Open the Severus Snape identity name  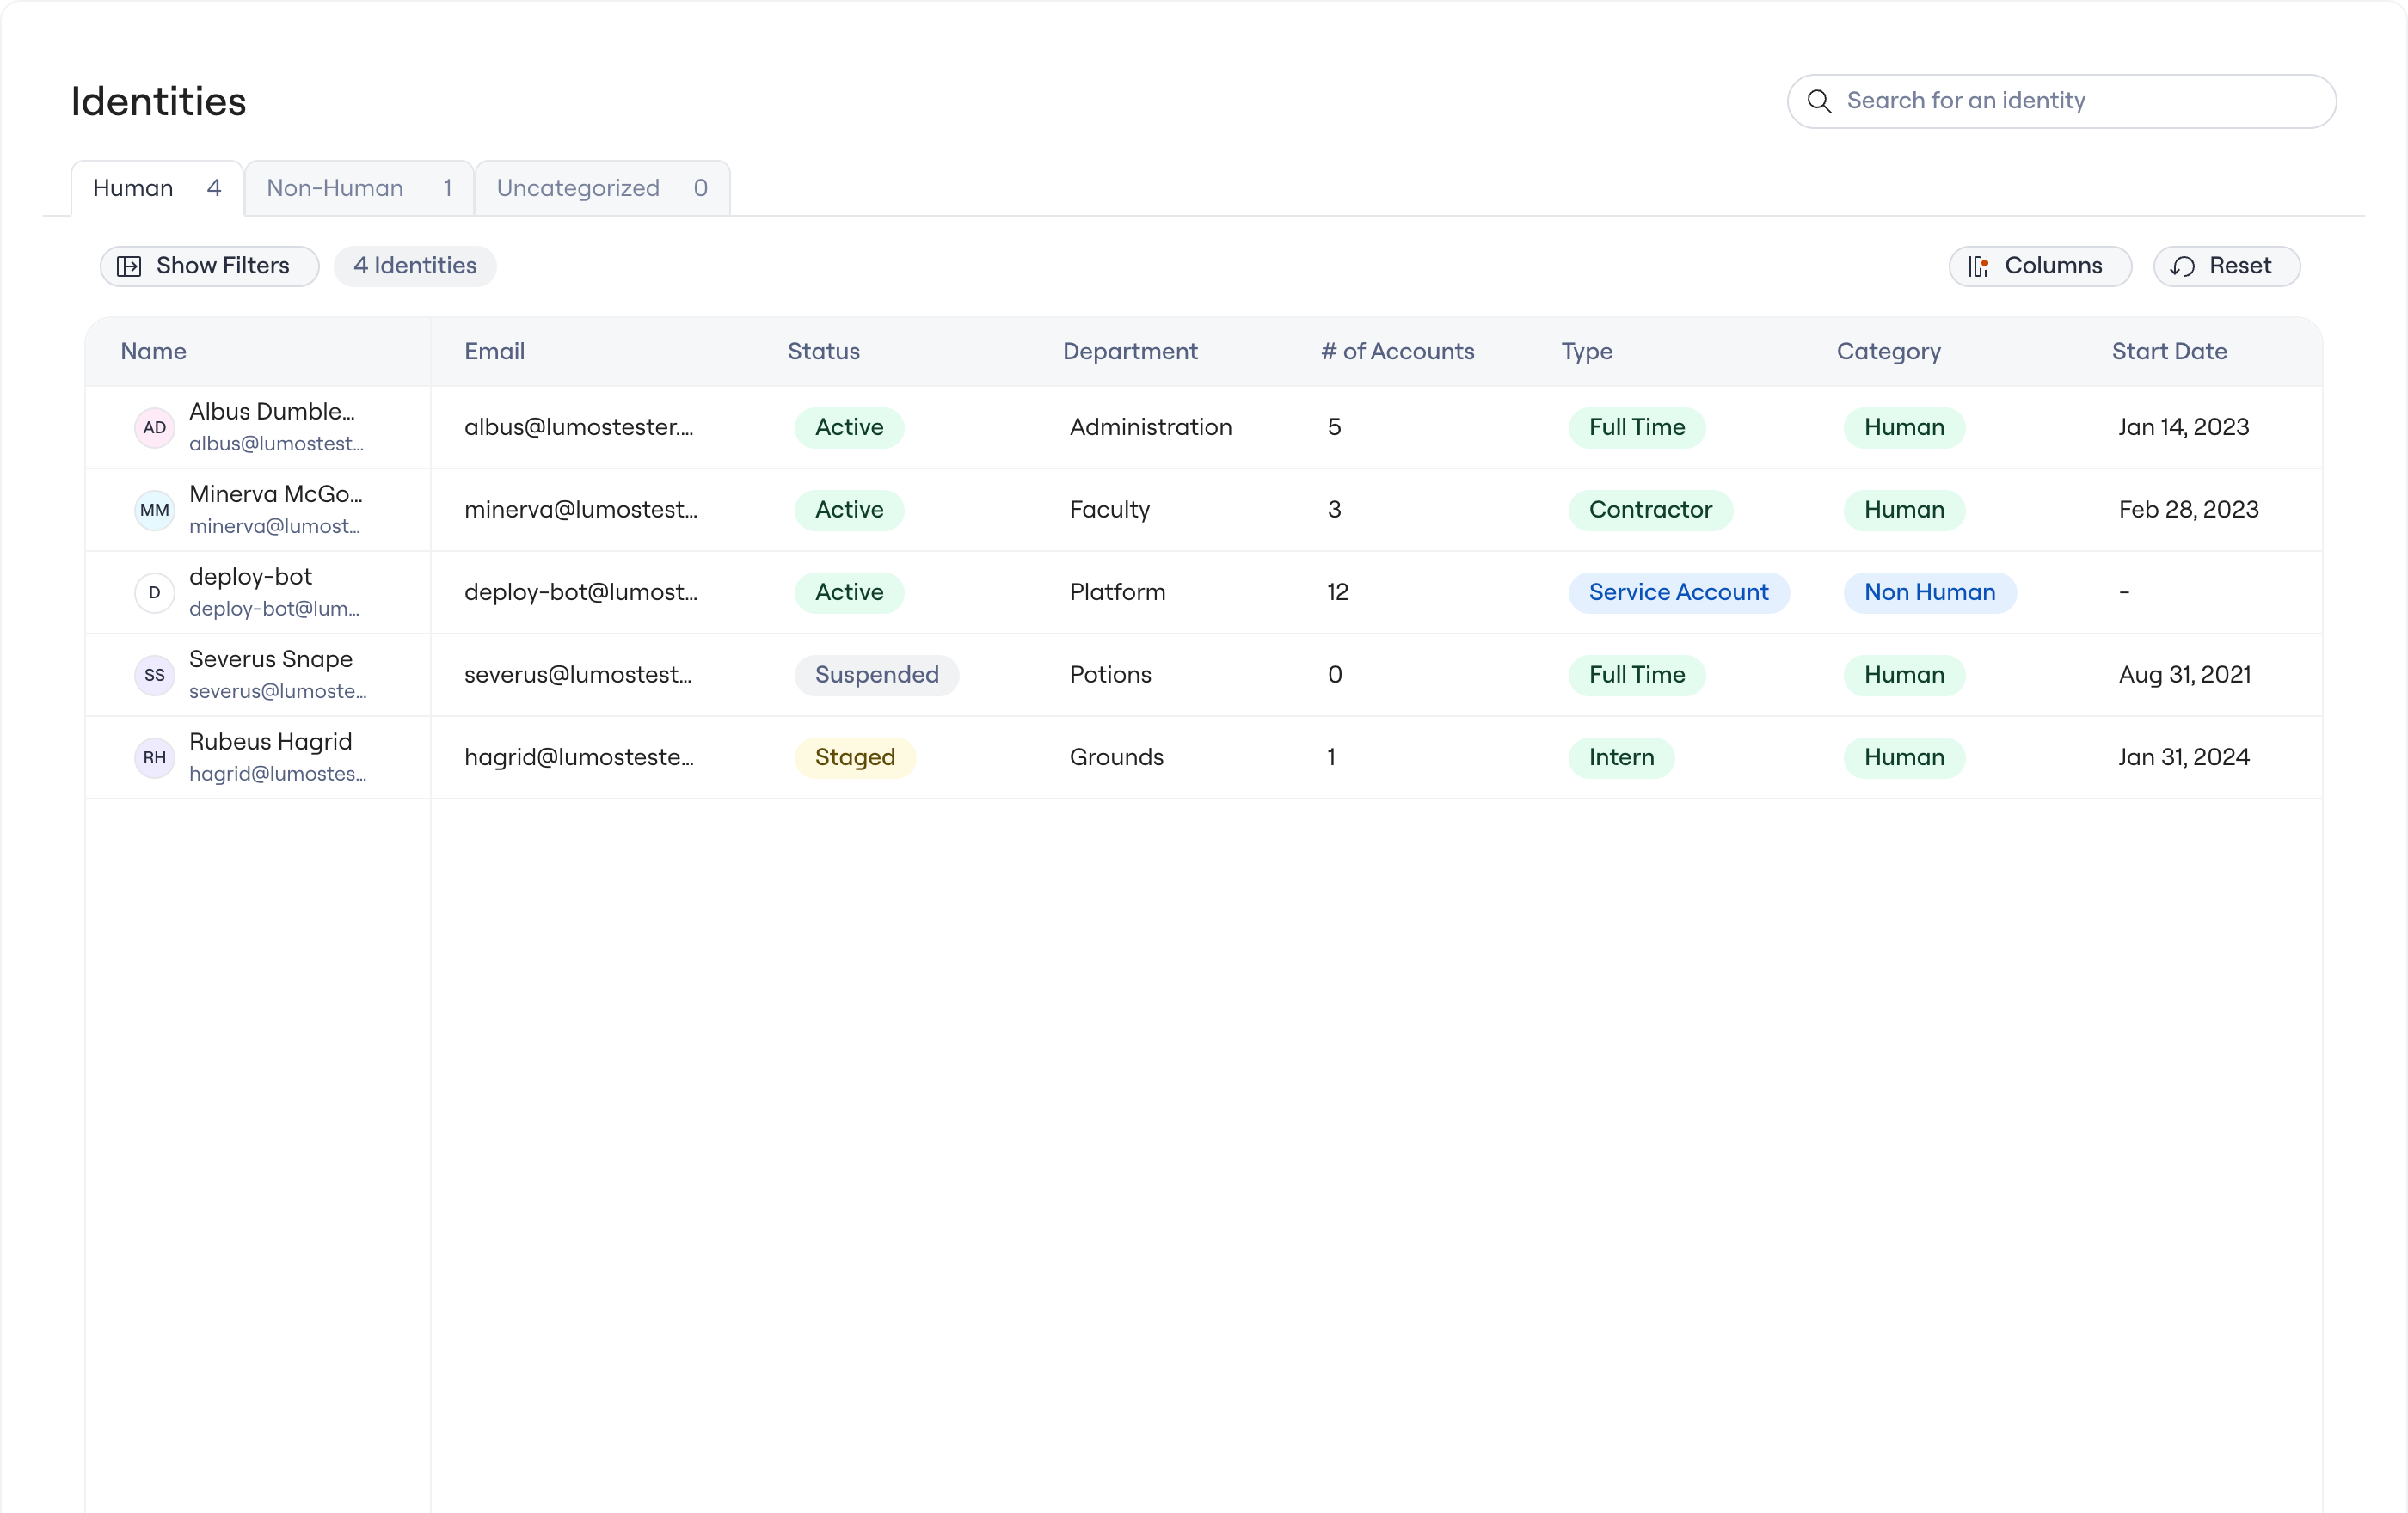(271, 658)
